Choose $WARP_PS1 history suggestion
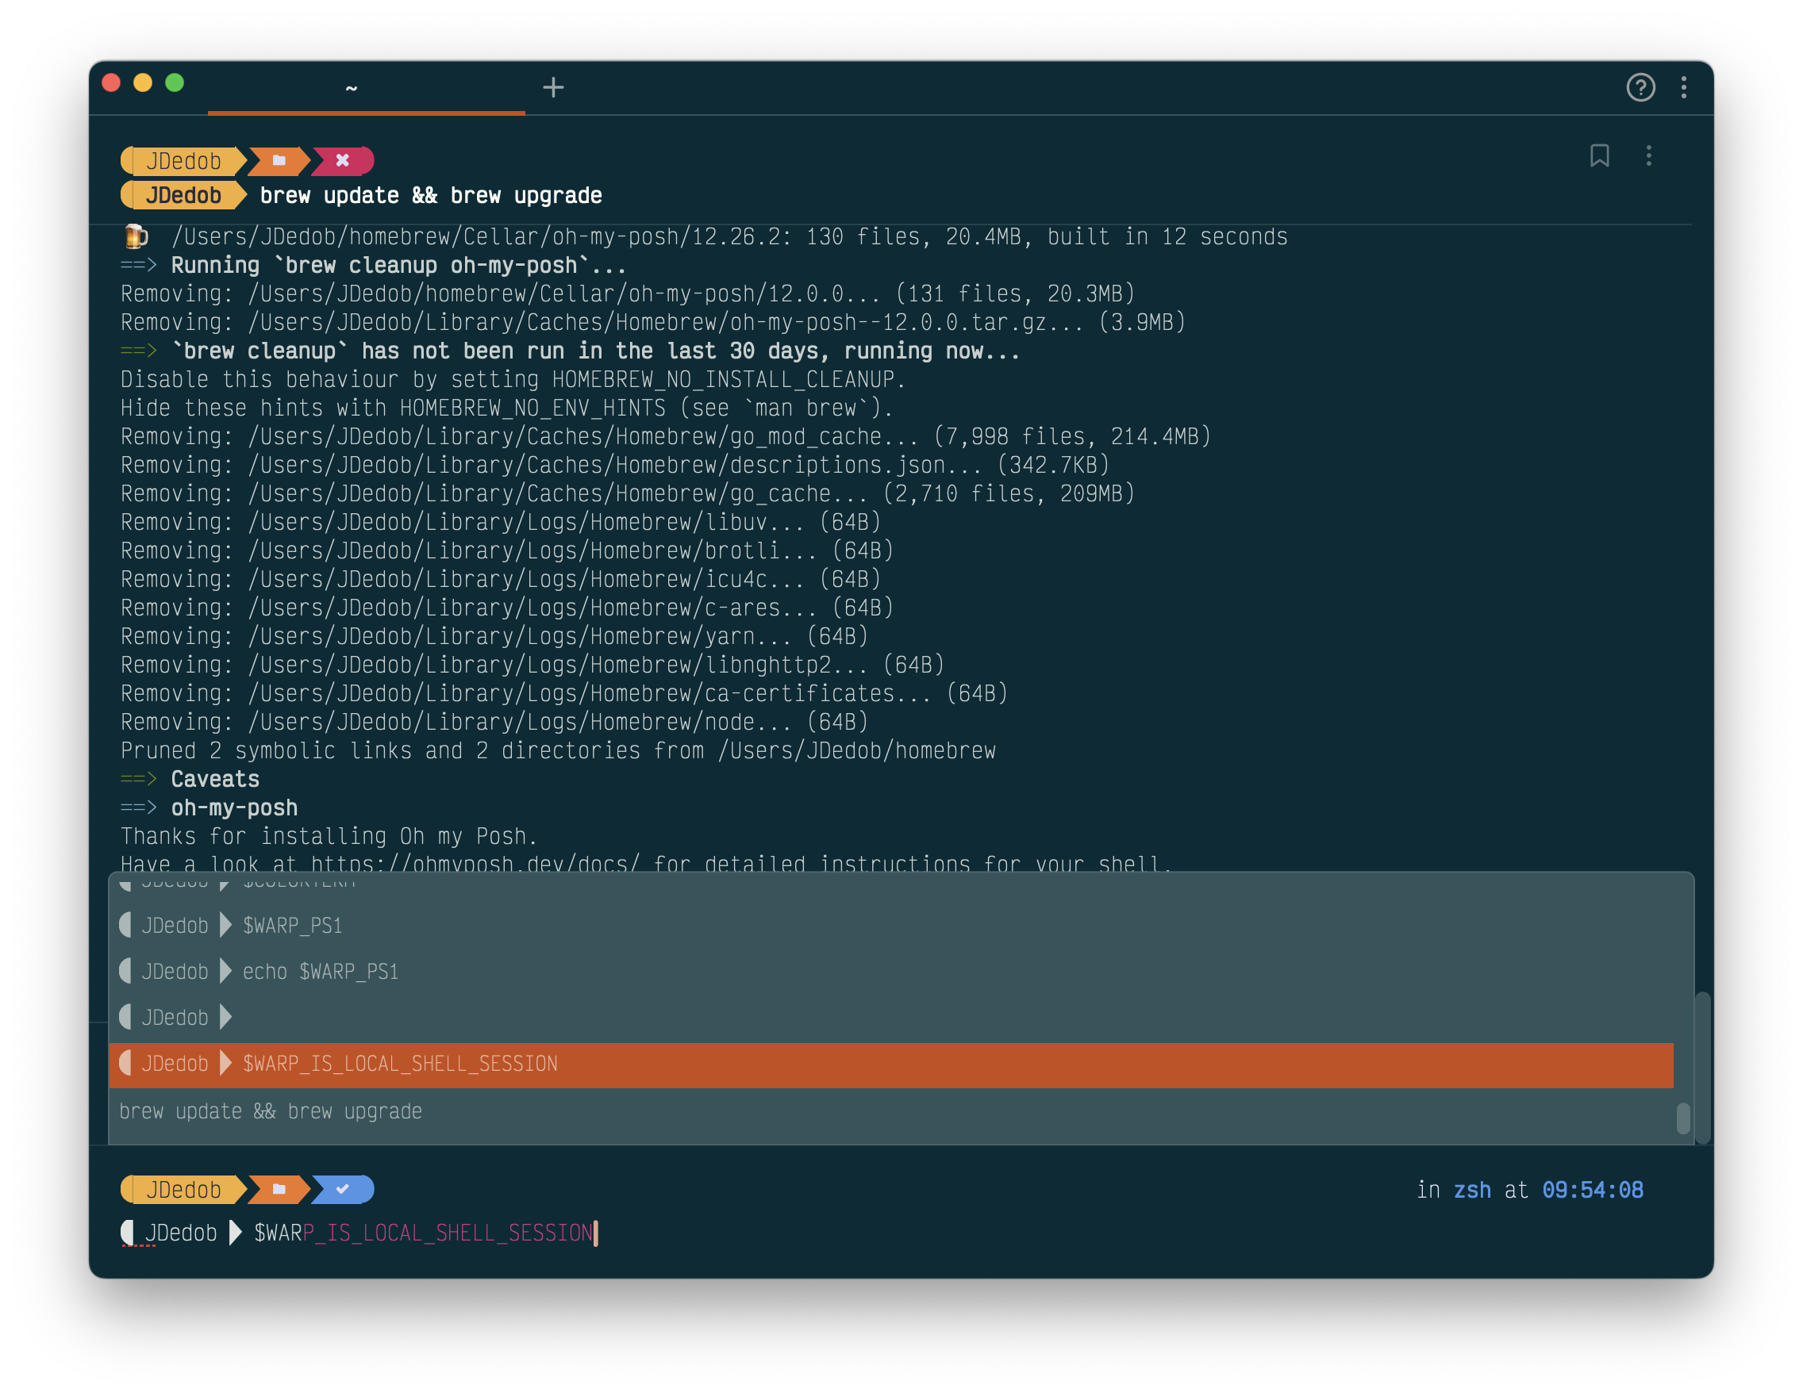The image size is (1803, 1396). (292, 926)
